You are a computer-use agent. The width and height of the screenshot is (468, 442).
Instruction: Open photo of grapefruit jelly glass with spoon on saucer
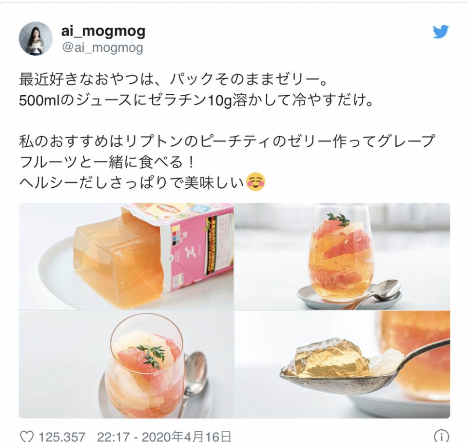click(342, 256)
